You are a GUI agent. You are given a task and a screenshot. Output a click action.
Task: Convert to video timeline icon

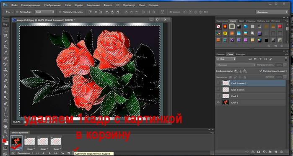13,153
